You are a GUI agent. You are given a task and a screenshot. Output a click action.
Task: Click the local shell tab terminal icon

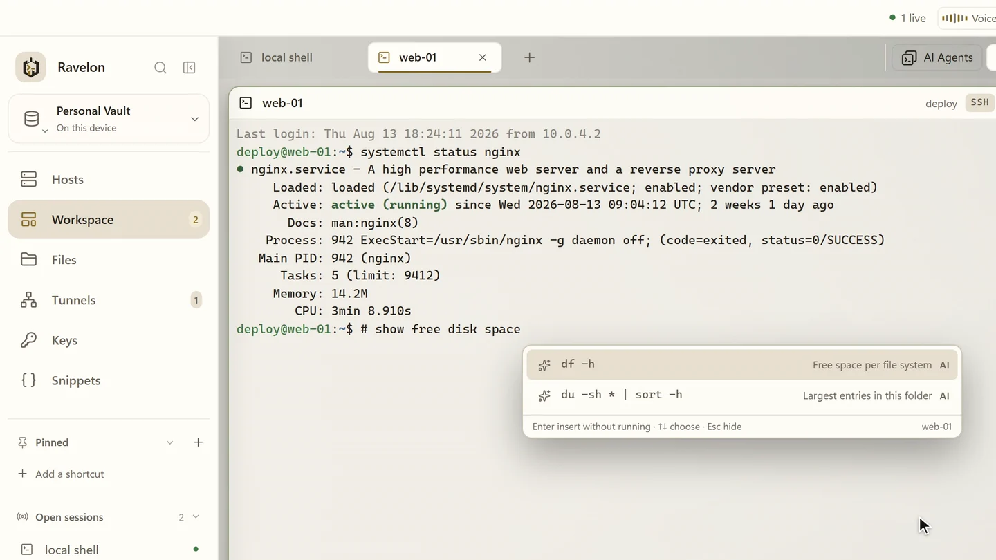[x=246, y=57]
